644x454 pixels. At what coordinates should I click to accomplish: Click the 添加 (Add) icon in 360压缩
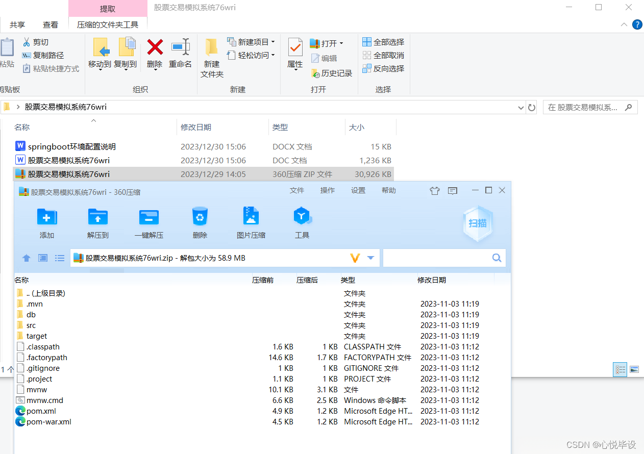pos(47,217)
